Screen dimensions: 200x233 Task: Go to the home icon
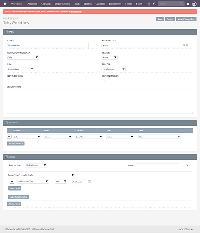[5, 4]
